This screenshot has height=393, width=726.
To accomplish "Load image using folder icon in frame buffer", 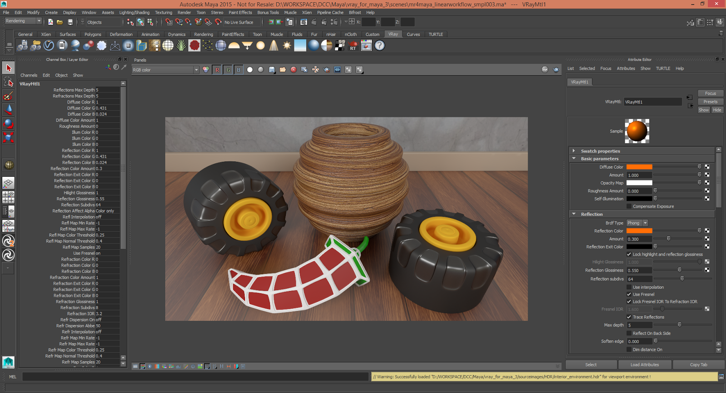I will point(283,70).
